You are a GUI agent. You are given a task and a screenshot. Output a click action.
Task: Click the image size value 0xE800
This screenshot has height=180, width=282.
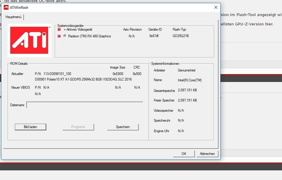point(118,74)
